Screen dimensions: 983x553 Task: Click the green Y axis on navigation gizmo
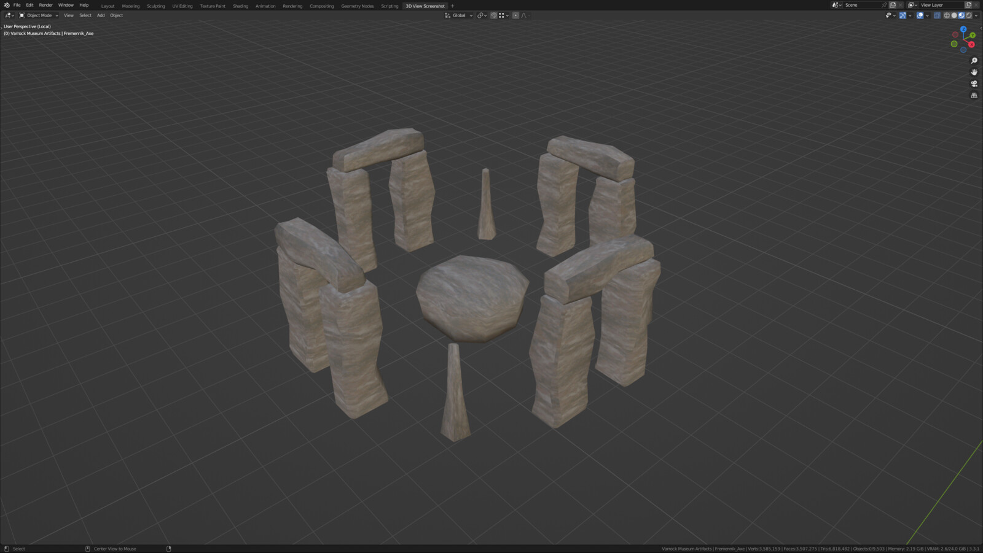[x=973, y=35]
